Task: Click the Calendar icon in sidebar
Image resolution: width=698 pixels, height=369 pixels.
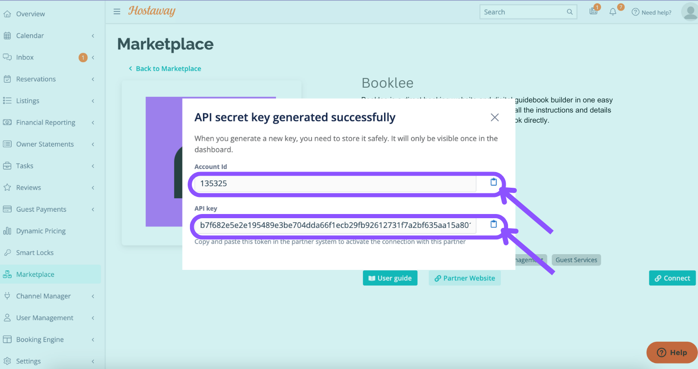Action: pyautogui.click(x=7, y=36)
